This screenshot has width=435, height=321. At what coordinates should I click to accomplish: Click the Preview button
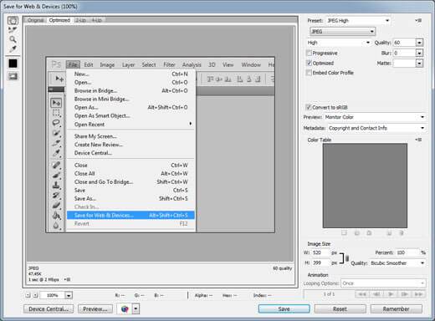pyautogui.click(x=95, y=309)
